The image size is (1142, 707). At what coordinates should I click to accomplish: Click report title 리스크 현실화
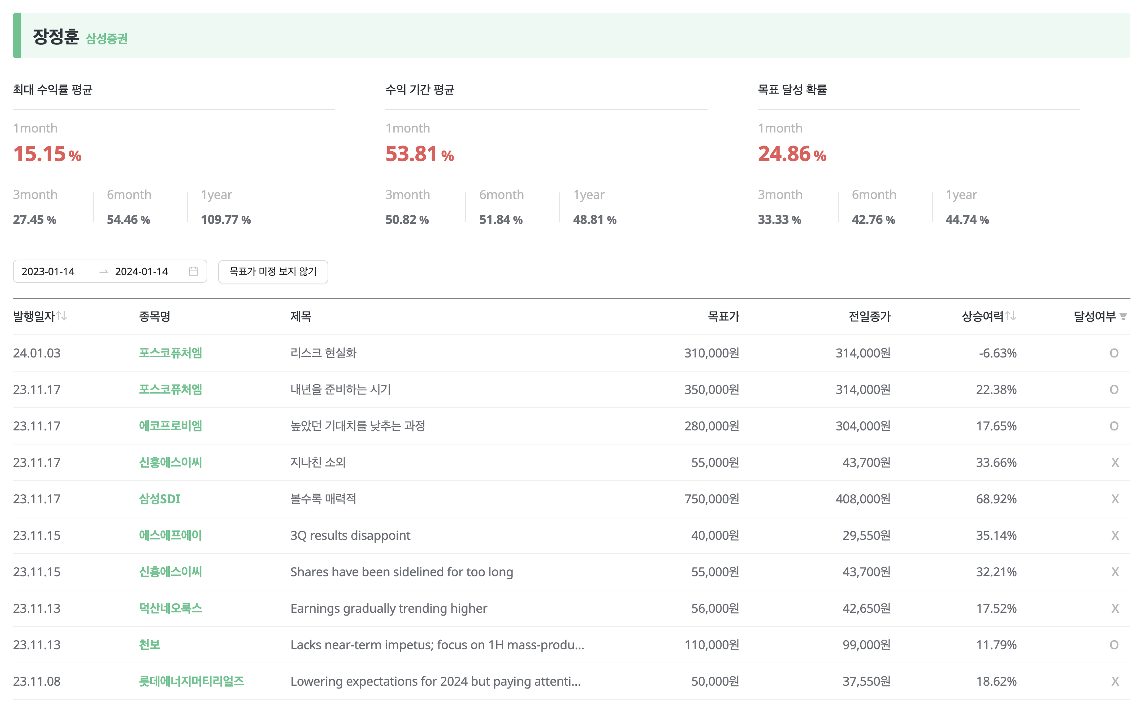tap(323, 353)
